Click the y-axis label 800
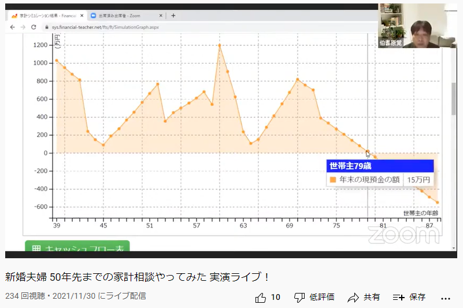This screenshot has height=308, width=463. (42, 81)
